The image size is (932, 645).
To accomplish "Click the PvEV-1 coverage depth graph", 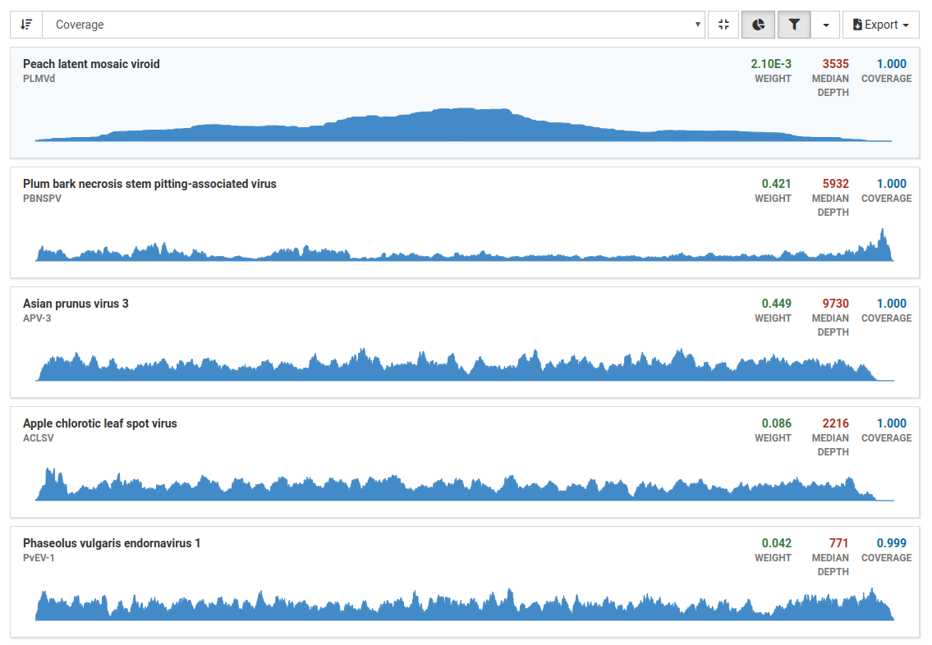I will [464, 607].
